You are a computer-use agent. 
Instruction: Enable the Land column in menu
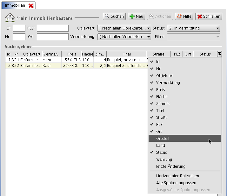[x=161, y=146]
